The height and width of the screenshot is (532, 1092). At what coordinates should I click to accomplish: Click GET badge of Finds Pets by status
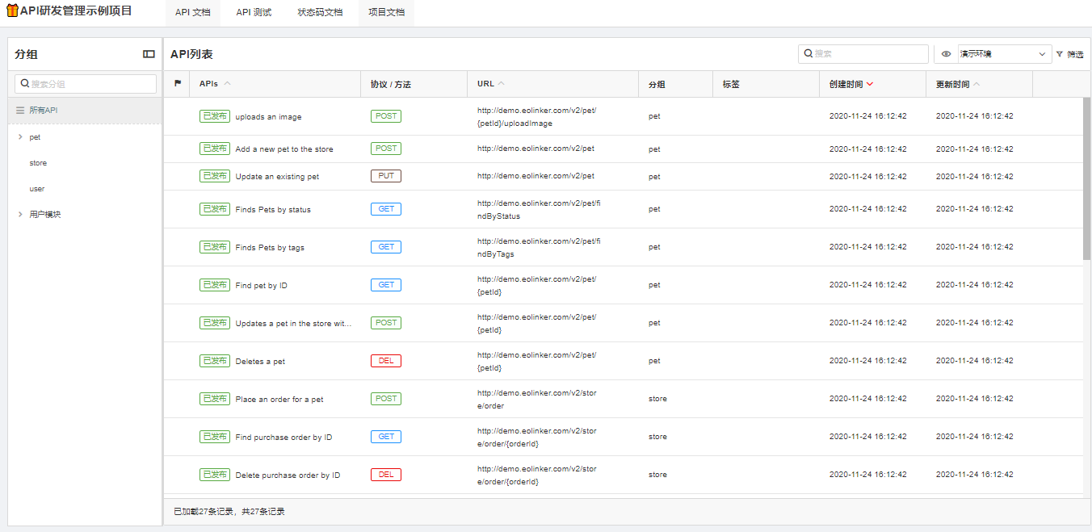coord(386,209)
